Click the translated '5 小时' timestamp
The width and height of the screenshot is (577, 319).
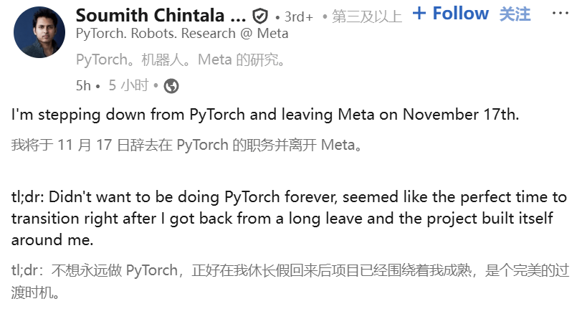pos(128,85)
